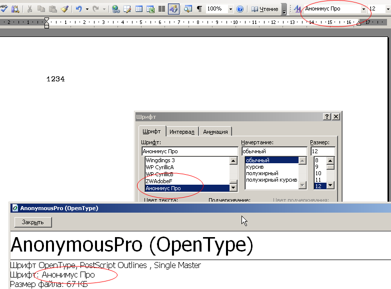
Task: Click the Шрифт name input field in dialog
Action: coord(190,151)
